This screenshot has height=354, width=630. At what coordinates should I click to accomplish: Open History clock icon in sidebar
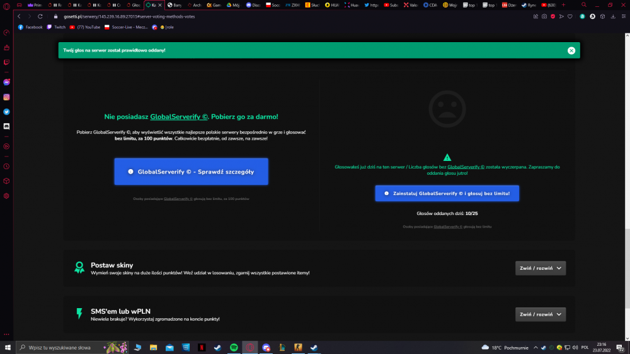point(6,167)
